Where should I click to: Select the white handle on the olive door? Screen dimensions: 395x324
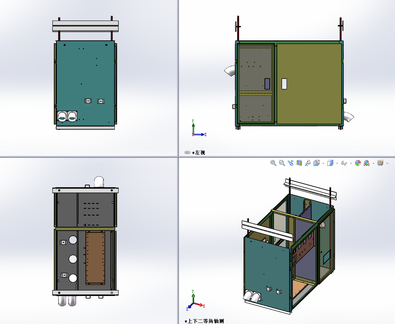[x=284, y=84]
